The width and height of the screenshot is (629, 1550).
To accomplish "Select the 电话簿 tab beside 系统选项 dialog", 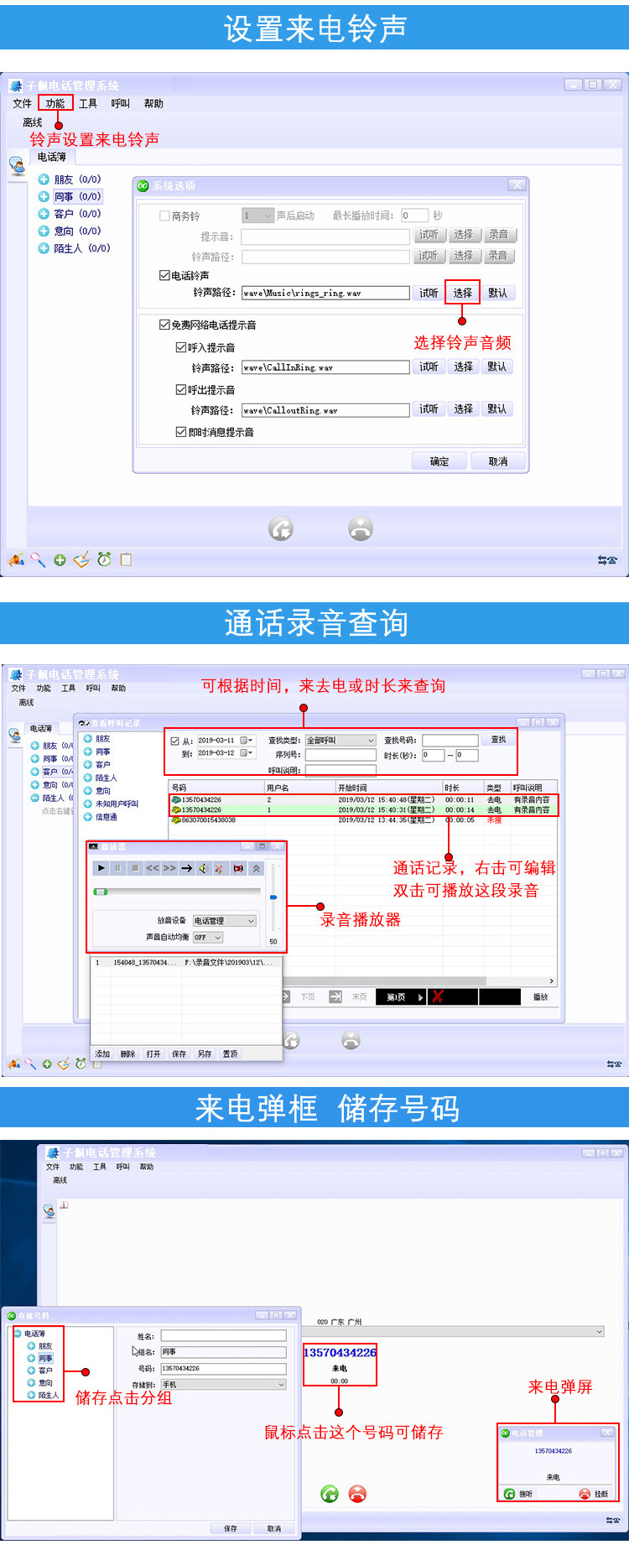I will click(52, 157).
